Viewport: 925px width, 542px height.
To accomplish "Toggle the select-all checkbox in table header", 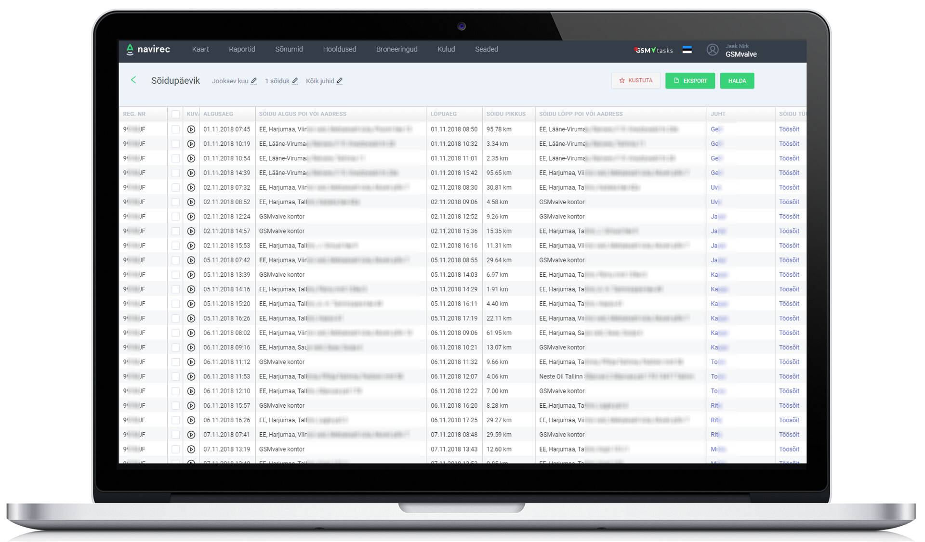I will (x=175, y=114).
